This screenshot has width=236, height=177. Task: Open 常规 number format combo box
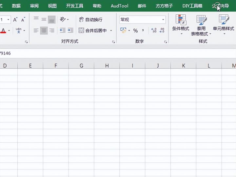[143, 20]
